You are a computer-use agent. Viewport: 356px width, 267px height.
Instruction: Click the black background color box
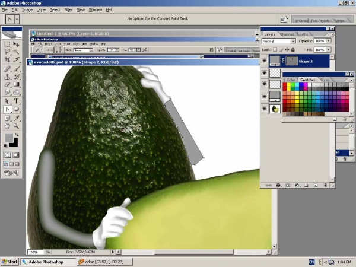click(x=15, y=144)
